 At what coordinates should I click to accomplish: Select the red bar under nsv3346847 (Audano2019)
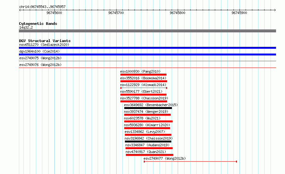(149, 148)
